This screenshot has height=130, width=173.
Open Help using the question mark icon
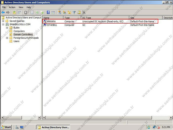click(48, 12)
